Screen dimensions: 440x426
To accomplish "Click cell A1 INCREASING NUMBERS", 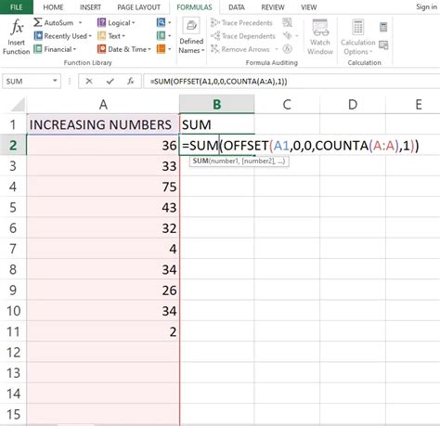I will pos(103,124).
